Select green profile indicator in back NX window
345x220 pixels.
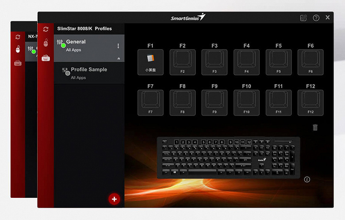[34, 52]
